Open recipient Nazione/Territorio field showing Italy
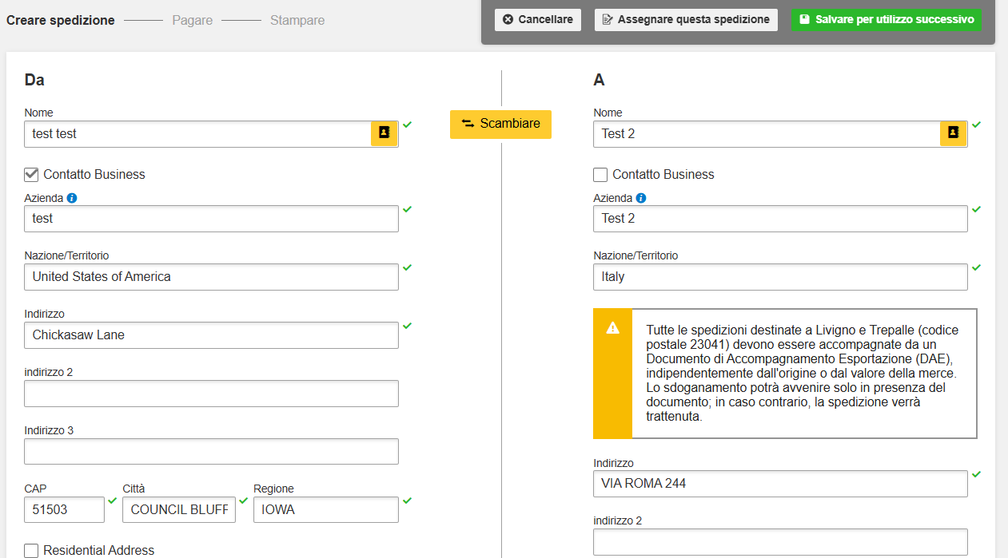The height and width of the screenshot is (558, 1008). point(779,277)
